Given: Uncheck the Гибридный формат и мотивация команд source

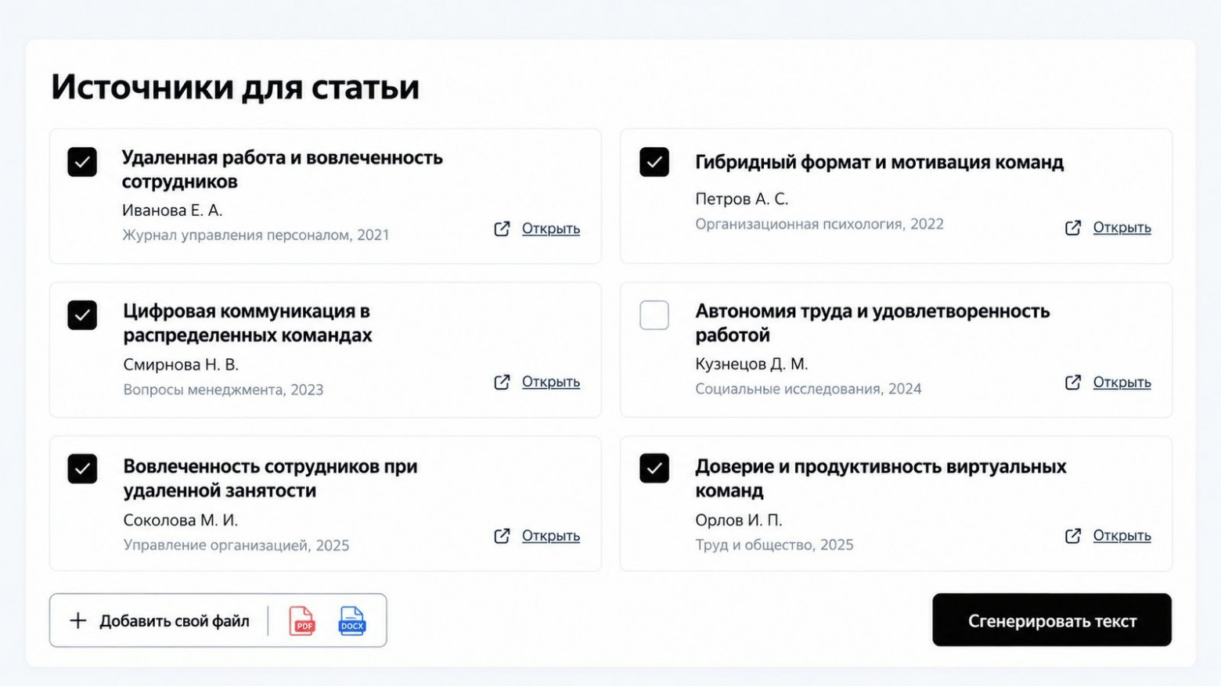Looking at the screenshot, I should coord(654,162).
